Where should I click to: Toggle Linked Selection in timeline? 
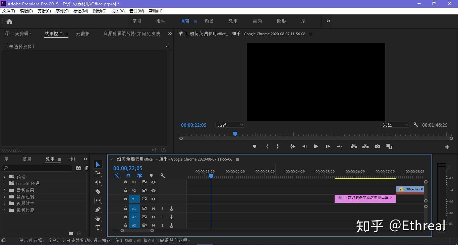[x=140, y=176]
